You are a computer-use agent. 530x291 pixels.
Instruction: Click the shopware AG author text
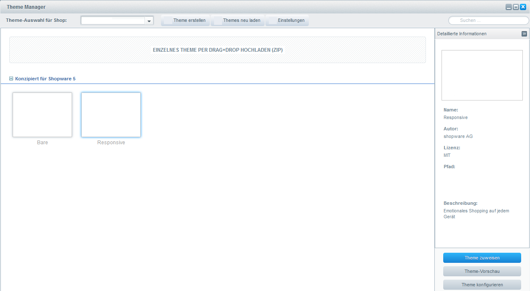tap(458, 136)
